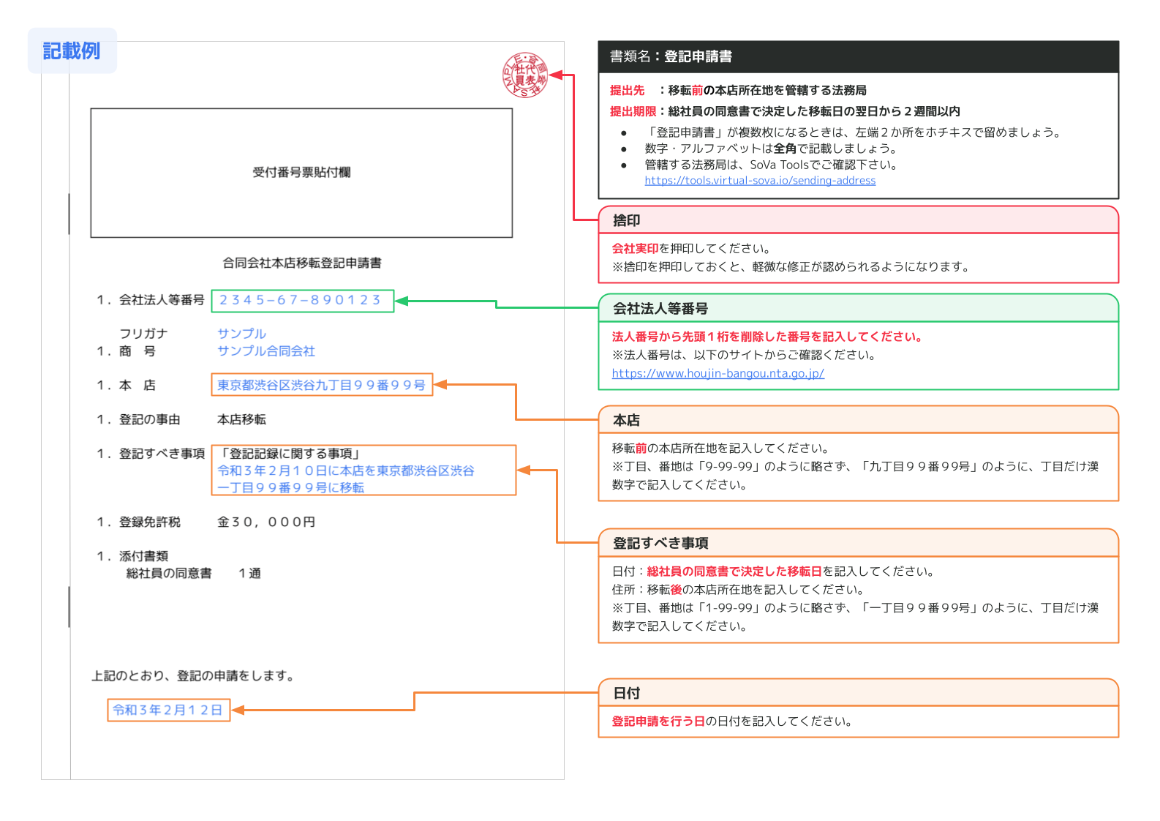
Task: Click the bullet about 全角で記載しましょう
Action: (760, 149)
